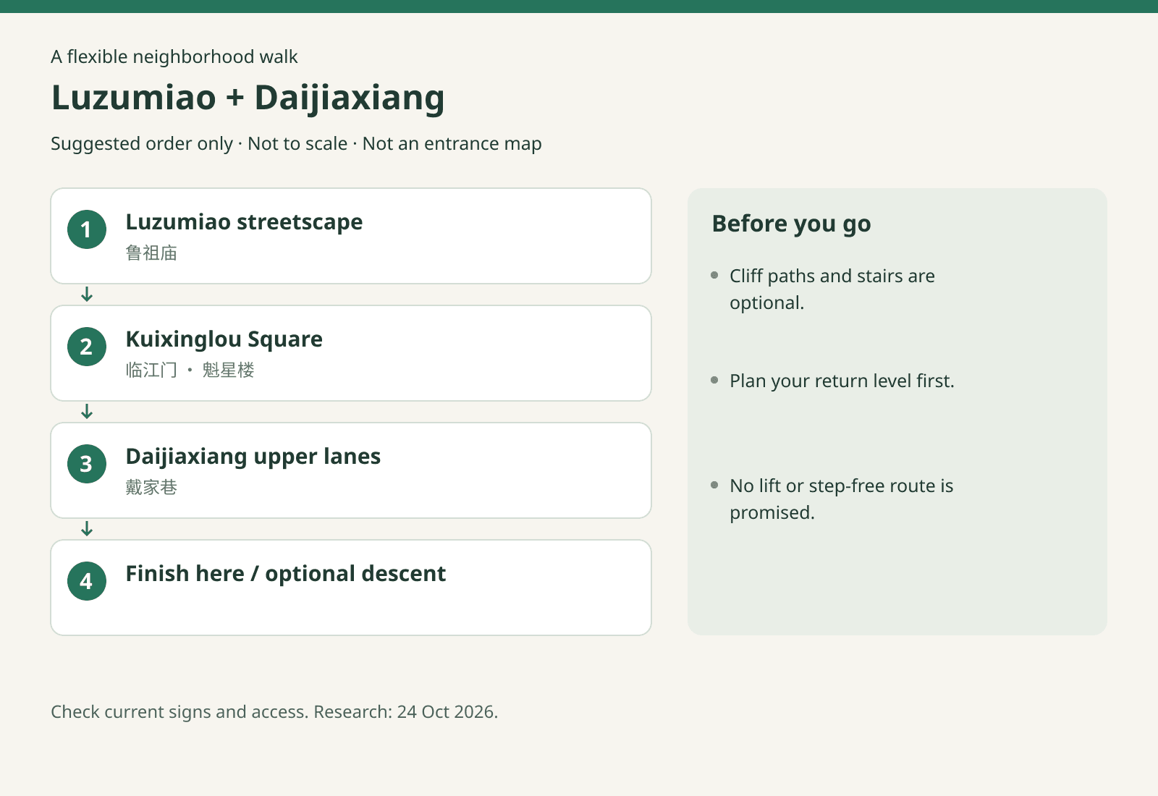The image size is (1158, 796).
Task: Select 'Finish here / optional descent' heading
Action: 285,574
